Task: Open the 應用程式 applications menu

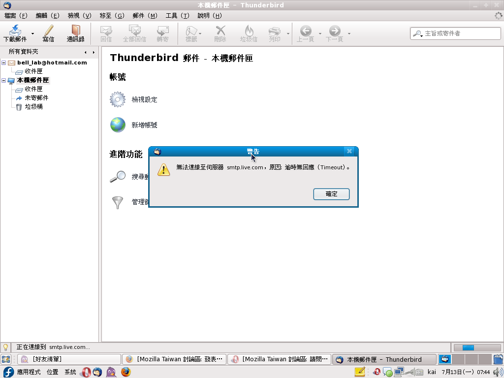Action: [29, 372]
